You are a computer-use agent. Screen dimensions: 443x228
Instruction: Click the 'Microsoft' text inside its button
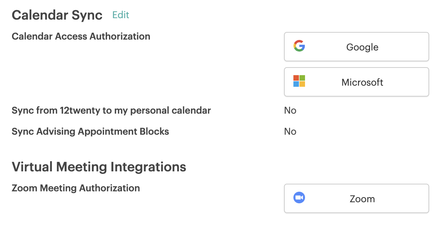click(362, 82)
